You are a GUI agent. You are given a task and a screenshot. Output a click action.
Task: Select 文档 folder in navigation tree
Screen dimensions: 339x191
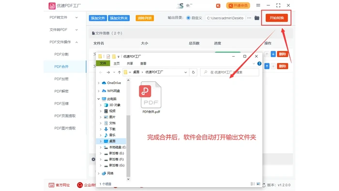112,123
